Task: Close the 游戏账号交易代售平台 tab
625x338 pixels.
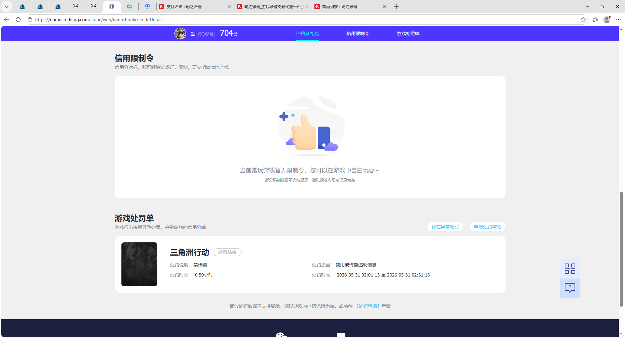Action: click(307, 7)
